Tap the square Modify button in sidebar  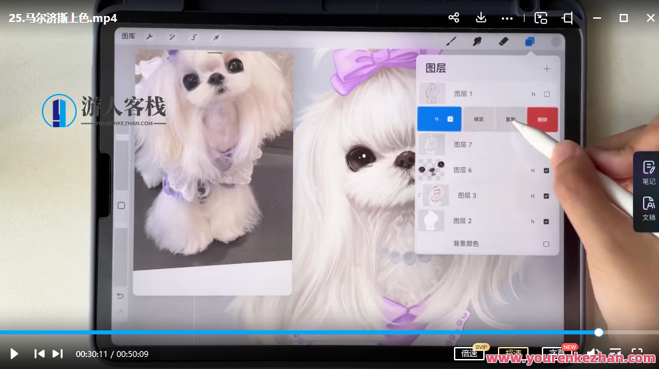121,205
